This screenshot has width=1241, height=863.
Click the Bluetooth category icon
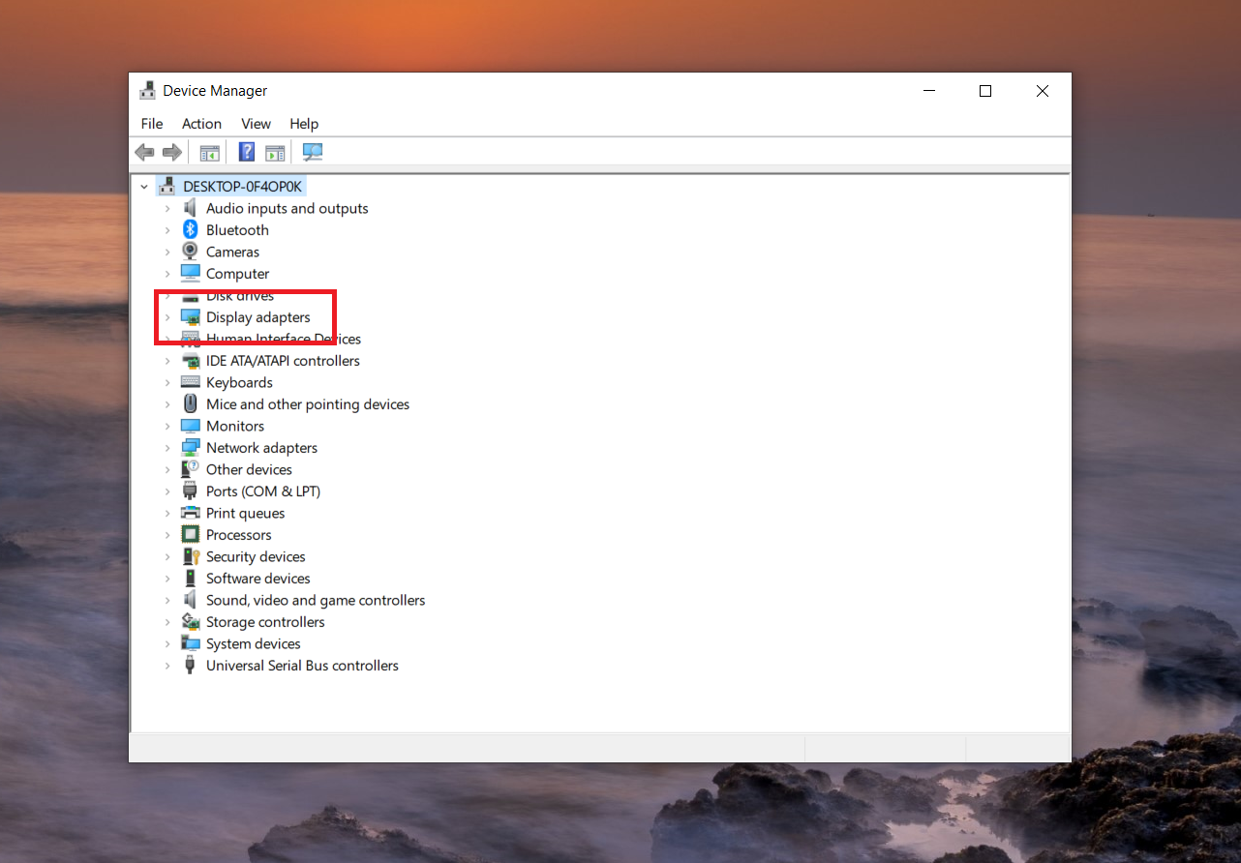click(191, 230)
